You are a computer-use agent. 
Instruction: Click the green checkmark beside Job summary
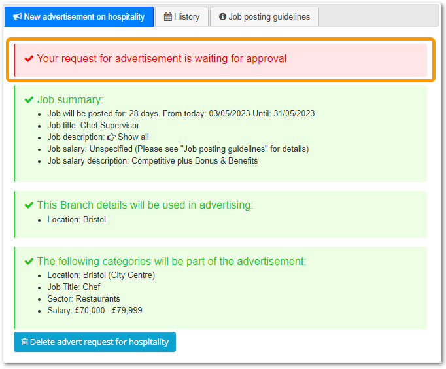(29, 100)
